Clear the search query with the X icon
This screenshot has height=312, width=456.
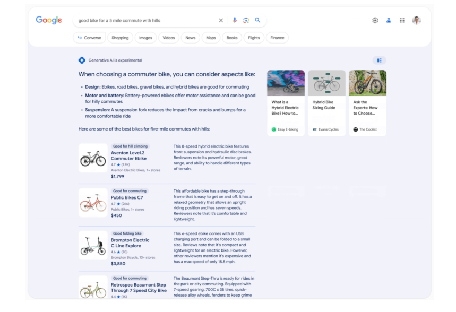tap(221, 20)
